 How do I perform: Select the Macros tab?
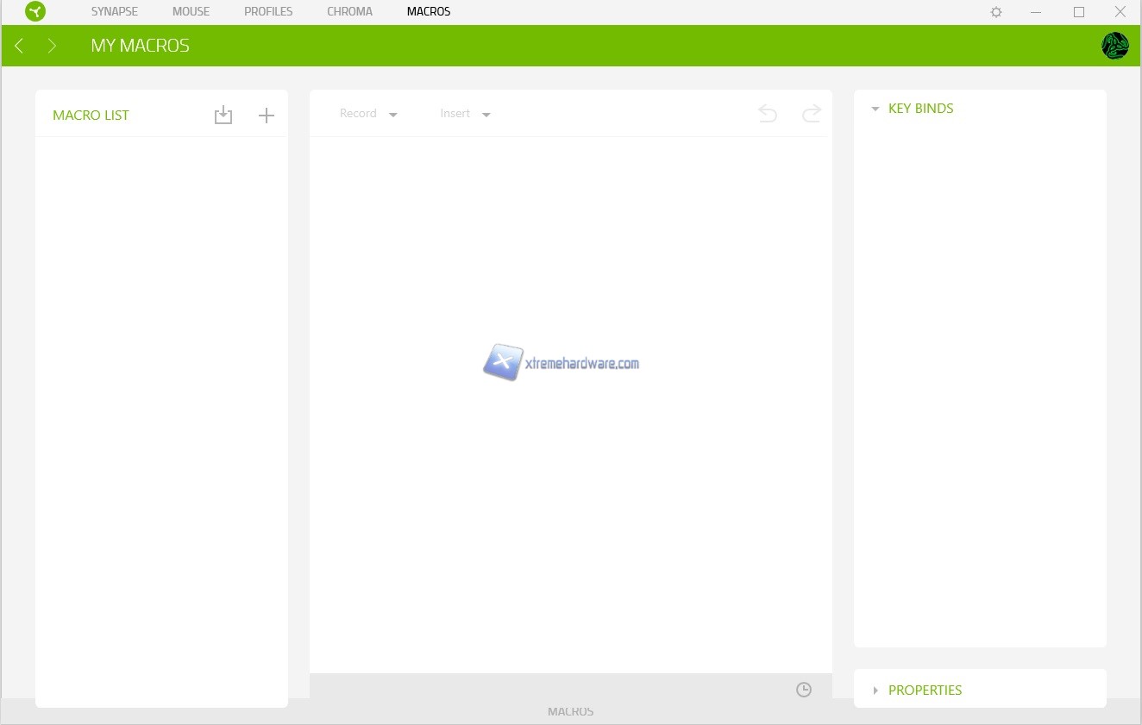[x=429, y=12]
